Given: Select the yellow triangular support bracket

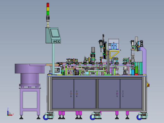Looking at the screenshot, I should pos(114,55).
